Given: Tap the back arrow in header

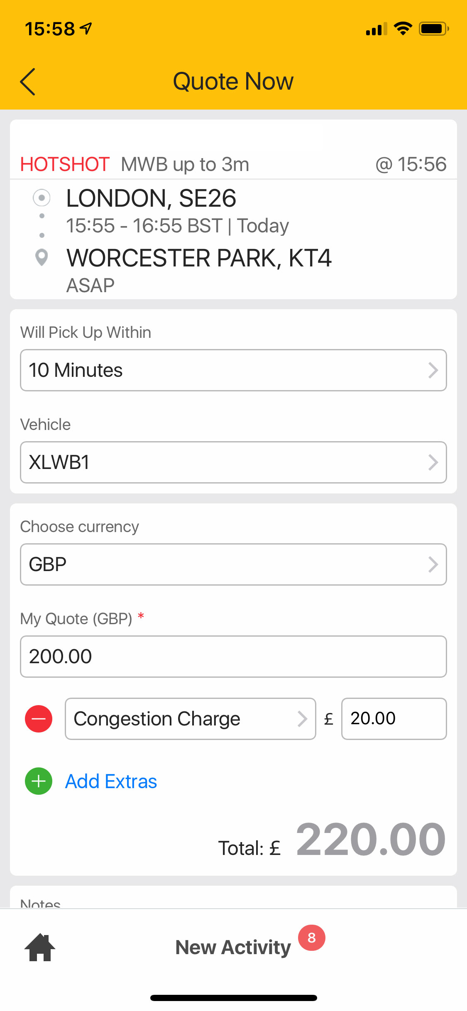Looking at the screenshot, I should [28, 82].
